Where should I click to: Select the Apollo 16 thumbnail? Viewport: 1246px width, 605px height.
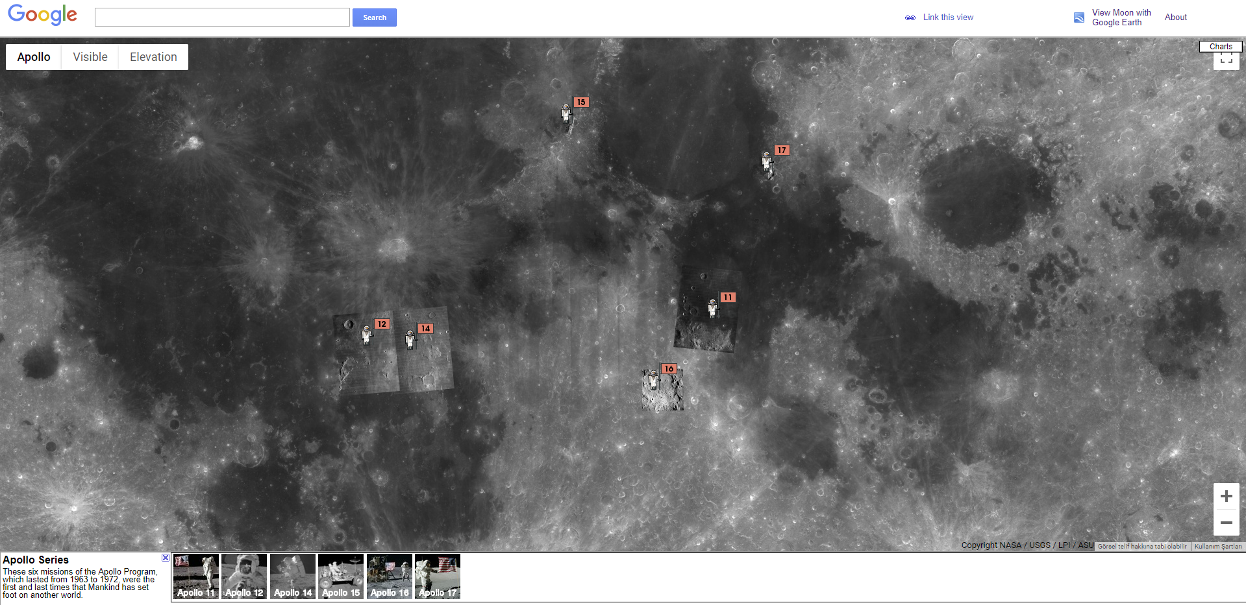pos(390,576)
